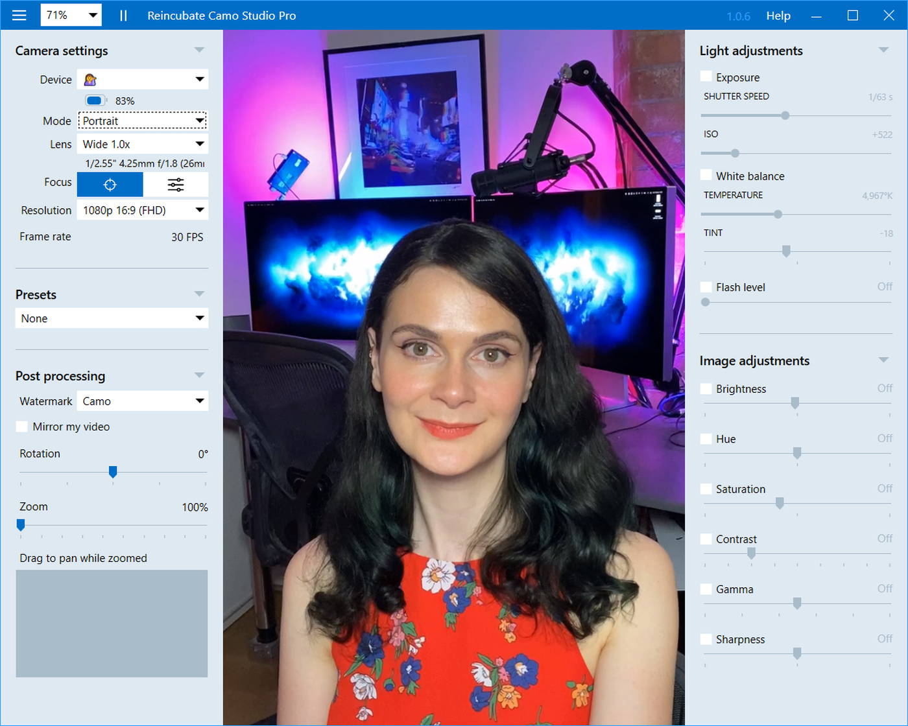Click the 1.0.6 version link
908x726 pixels.
click(738, 16)
